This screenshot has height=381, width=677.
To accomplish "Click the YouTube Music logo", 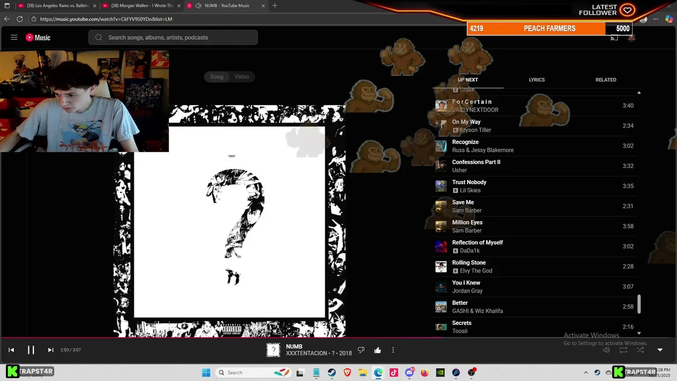I will point(38,38).
